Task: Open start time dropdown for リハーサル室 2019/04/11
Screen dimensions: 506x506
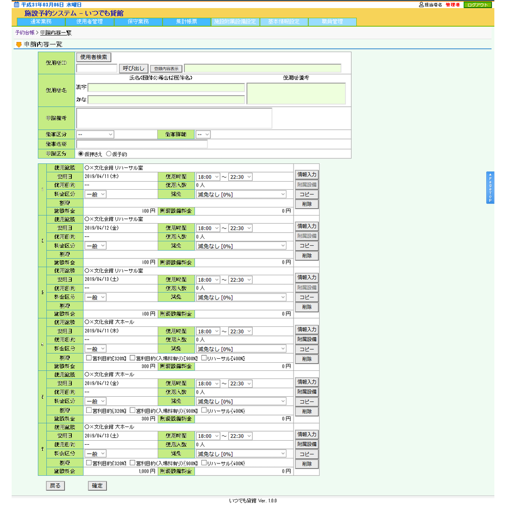Action: pos(208,177)
